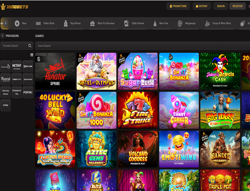Switch to the Video Slots category
The image size is (250, 191).
point(46,23)
